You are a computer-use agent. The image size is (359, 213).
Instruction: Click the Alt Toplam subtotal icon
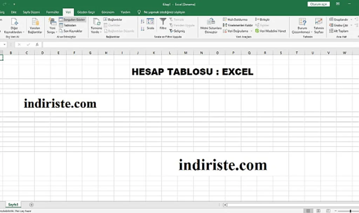pos(331,31)
